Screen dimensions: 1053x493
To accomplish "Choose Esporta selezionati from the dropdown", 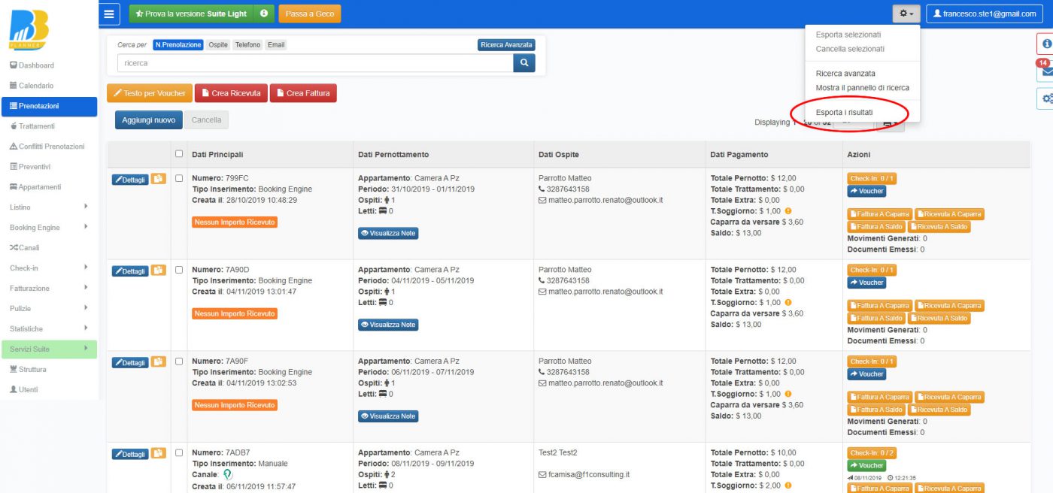I will (848, 35).
